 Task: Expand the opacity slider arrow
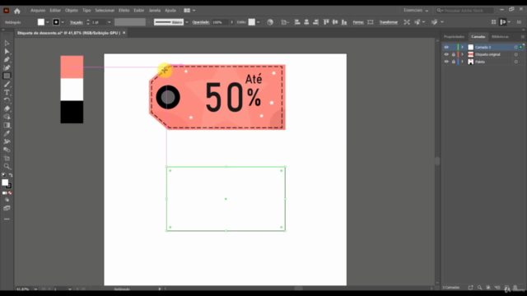[231, 22]
